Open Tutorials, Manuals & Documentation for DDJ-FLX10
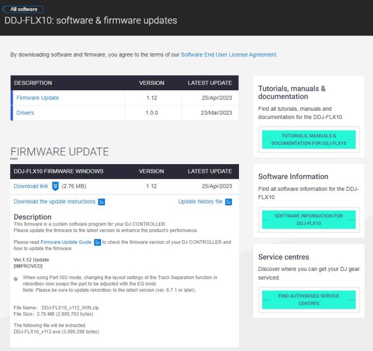This screenshot has width=373, height=351. (308, 140)
